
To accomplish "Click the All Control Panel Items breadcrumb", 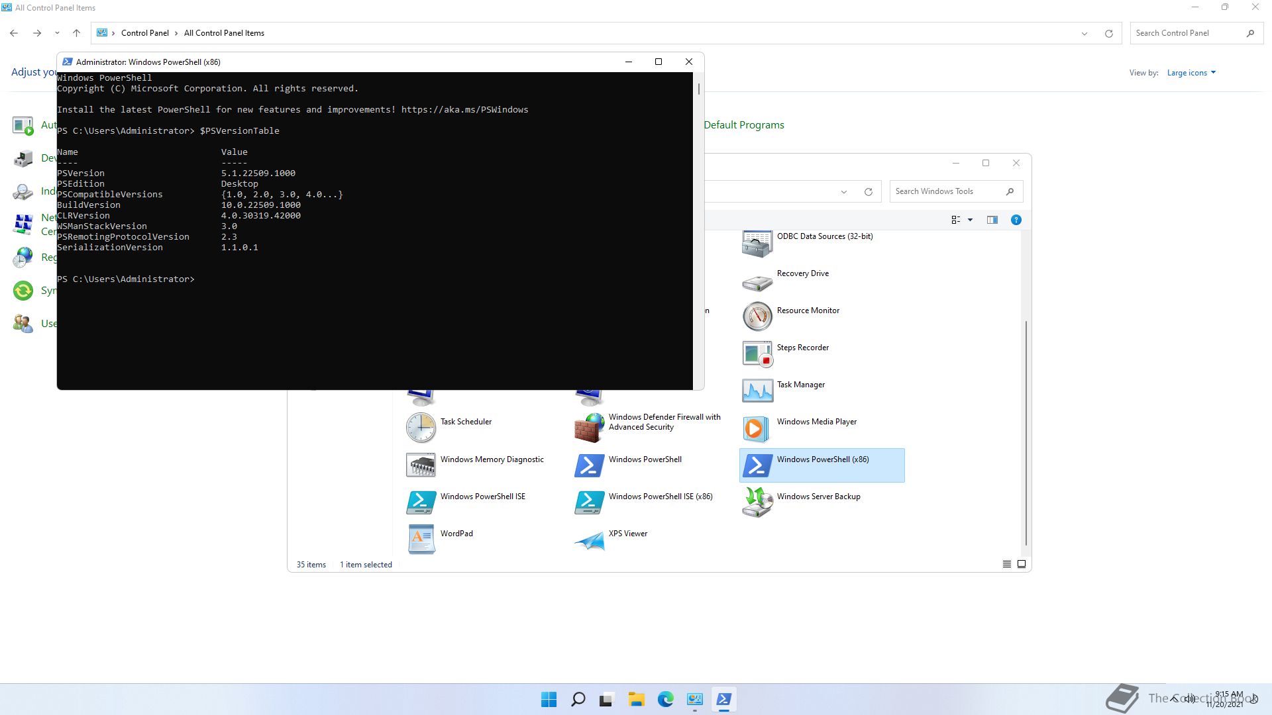I will [x=224, y=33].
